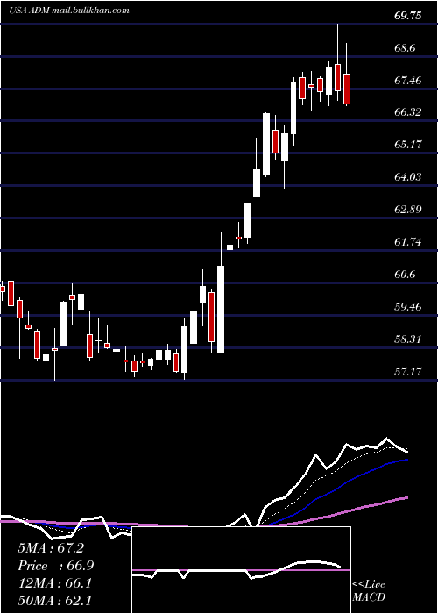Click the candle with the highest wick near 69.75
The width and height of the screenshot is (438, 614).
point(338,77)
